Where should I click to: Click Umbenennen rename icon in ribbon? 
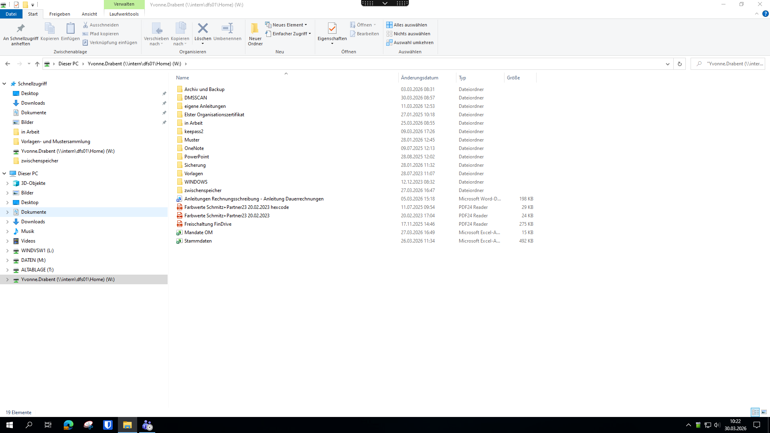click(227, 28)
